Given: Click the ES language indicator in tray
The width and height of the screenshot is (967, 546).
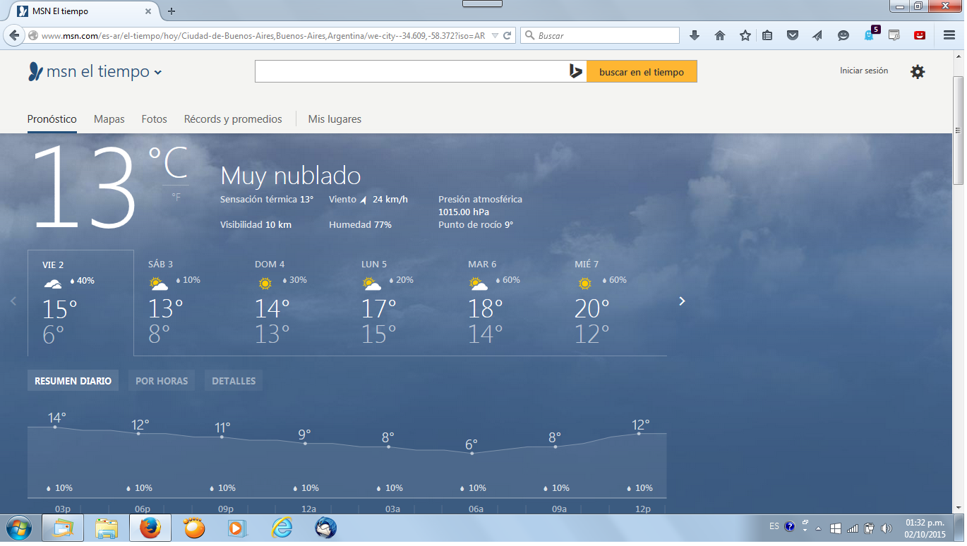Looking at the screenshot, I should pyautogui.click(x=774, y=527).
